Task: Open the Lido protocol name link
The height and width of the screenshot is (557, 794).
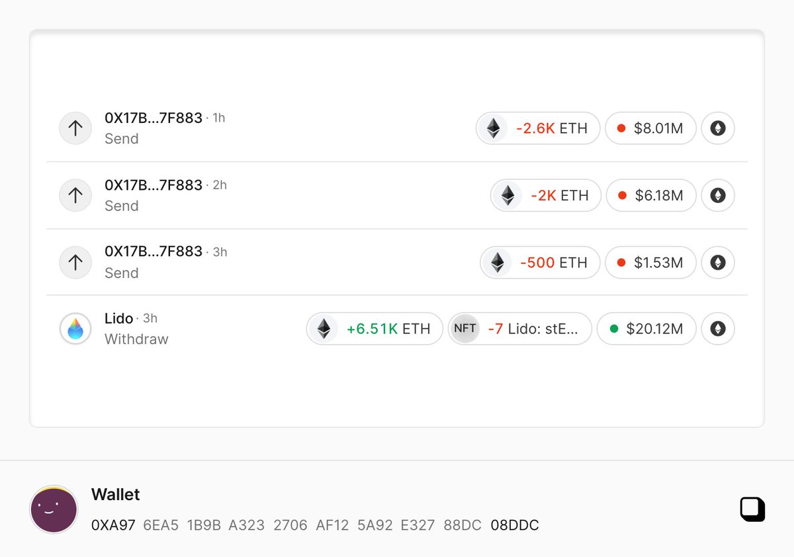Action: tap(119, 318)
